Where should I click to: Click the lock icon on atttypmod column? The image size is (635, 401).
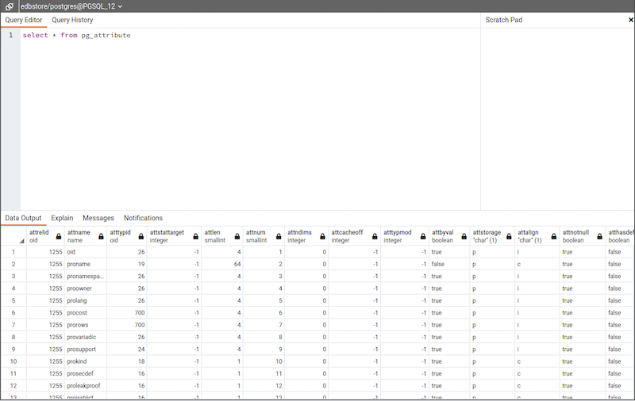(423, 236)
